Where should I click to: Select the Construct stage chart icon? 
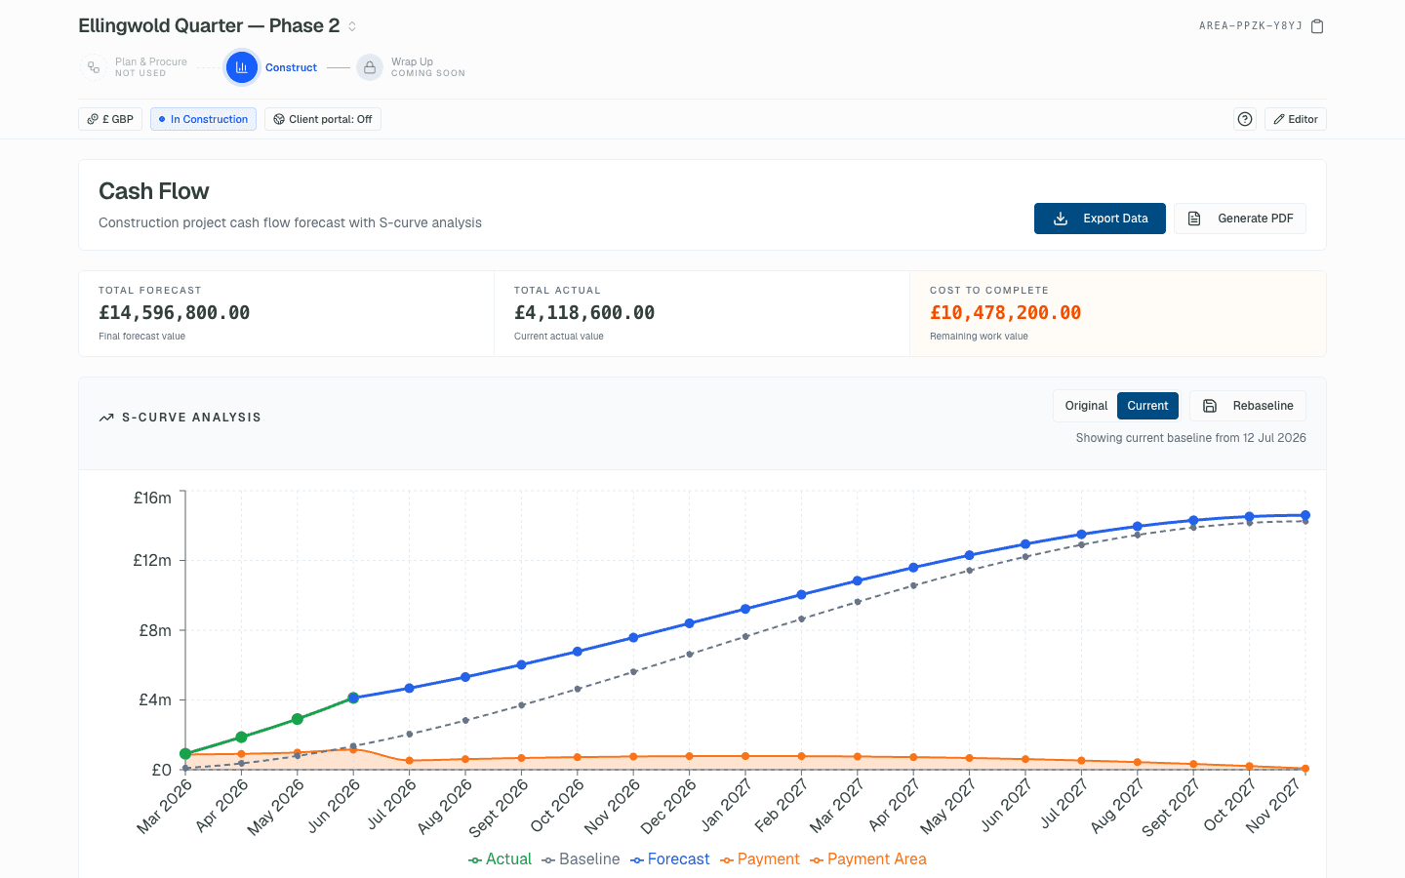point(242,67)
